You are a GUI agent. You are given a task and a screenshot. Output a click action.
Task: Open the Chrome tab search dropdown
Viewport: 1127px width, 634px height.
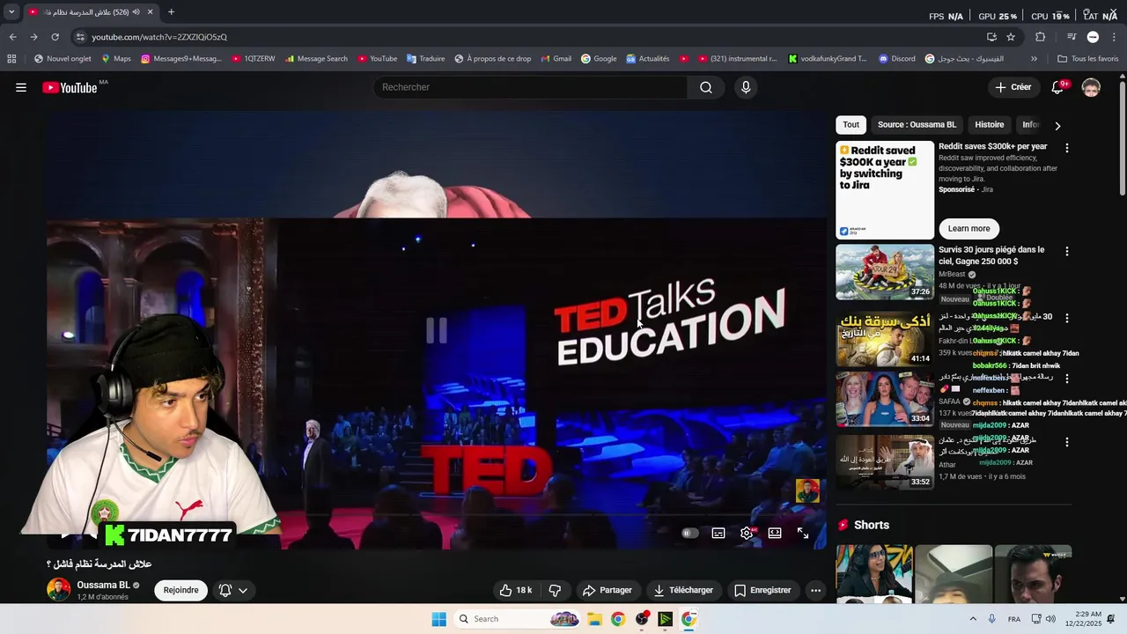point(11,12)
